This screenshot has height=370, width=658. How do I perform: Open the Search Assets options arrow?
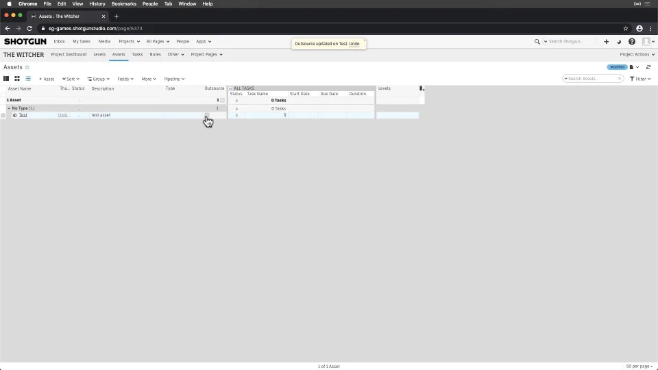565,78
